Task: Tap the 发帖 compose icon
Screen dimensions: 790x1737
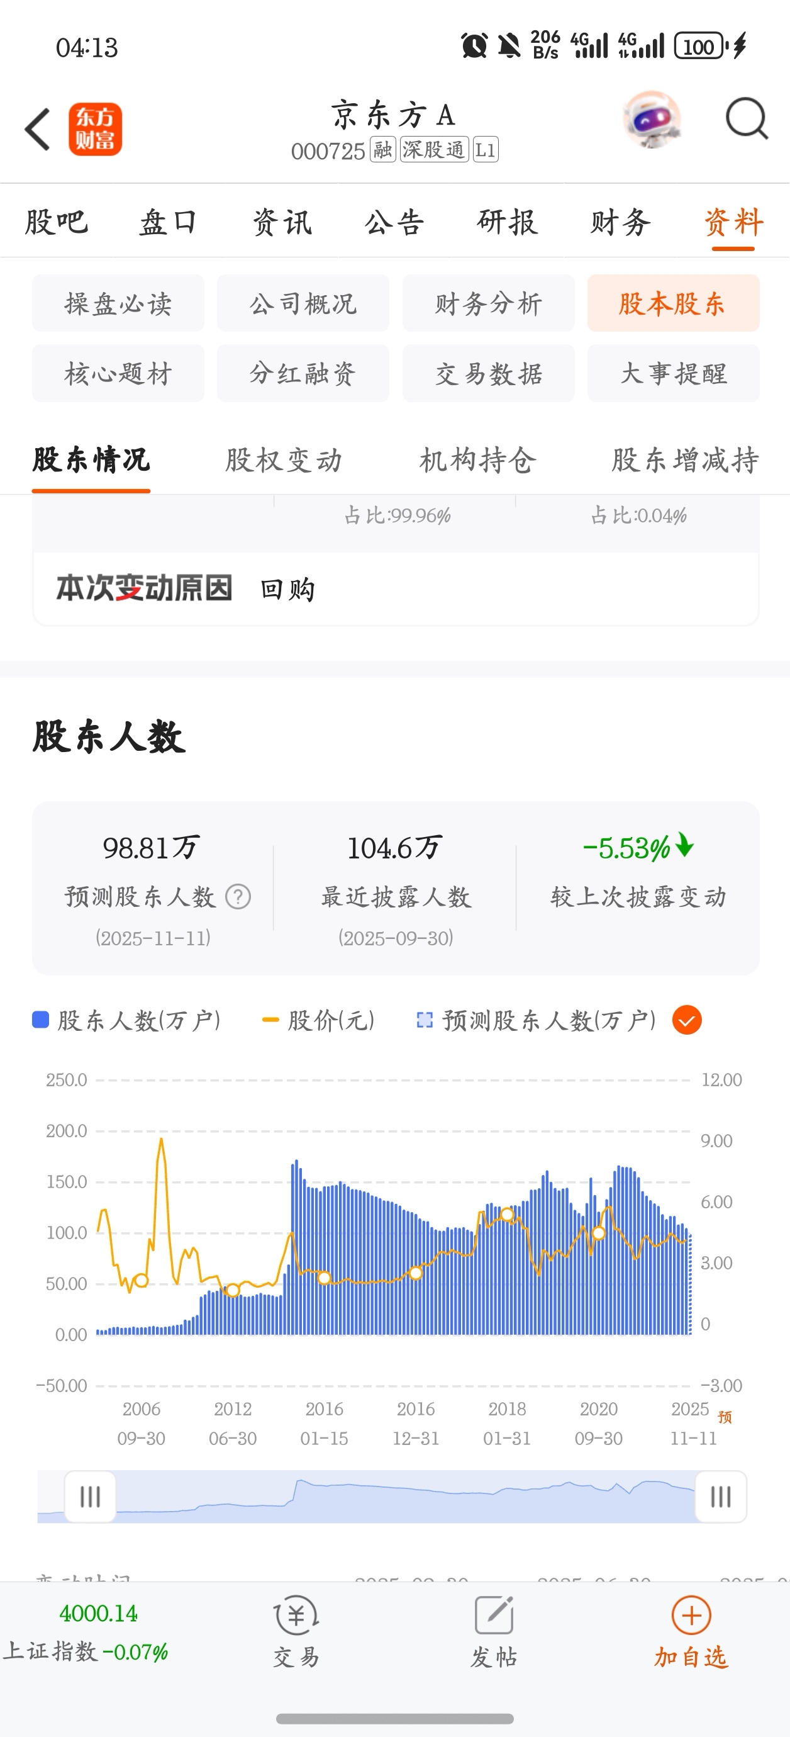Action: pos(494,1615)
